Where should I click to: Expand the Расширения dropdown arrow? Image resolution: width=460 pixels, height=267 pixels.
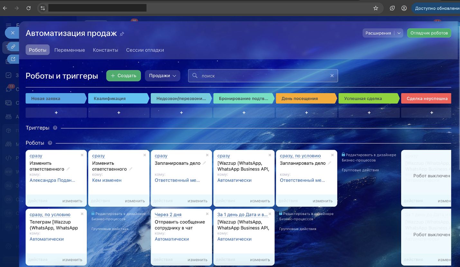point(399,33)
